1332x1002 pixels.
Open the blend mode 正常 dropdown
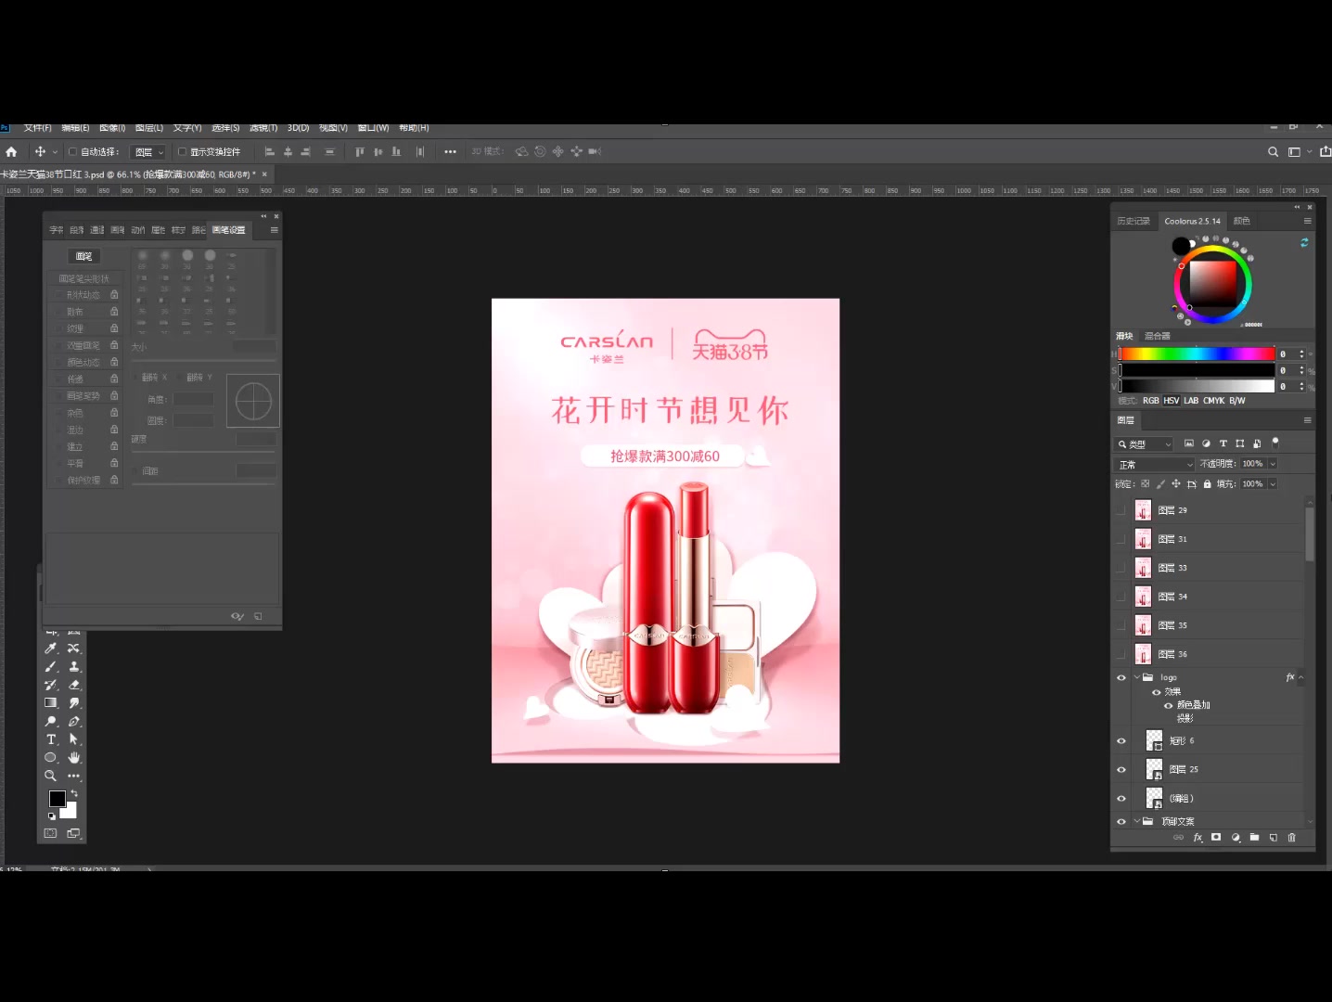pos(1155,464)
